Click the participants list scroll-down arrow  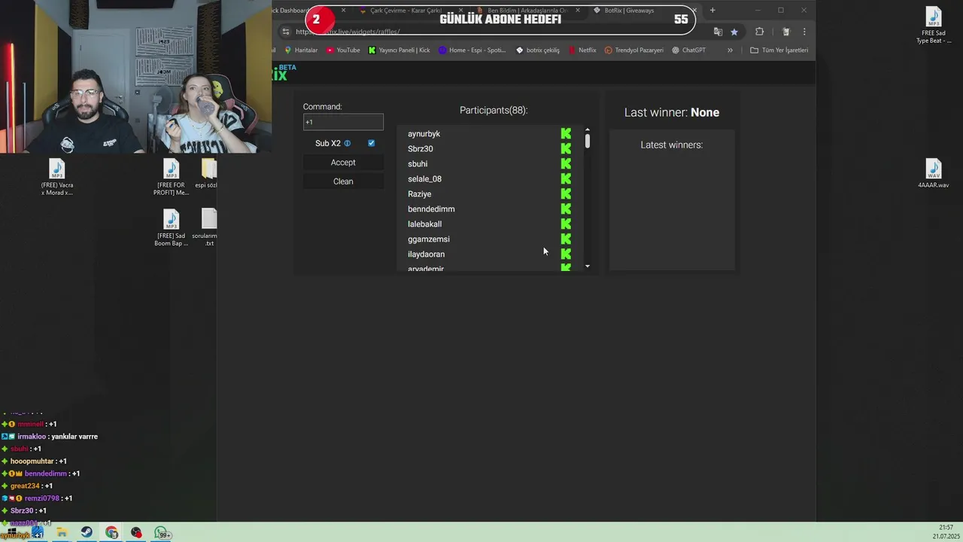click(x=588, y=266)
